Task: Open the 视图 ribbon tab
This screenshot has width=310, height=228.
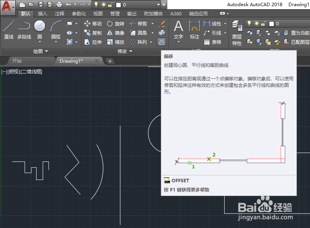Action: [x=97, y=13]
